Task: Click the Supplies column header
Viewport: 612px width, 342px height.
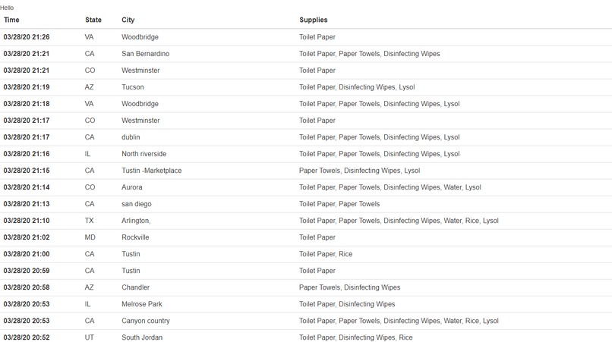Action: click(314, 20)
